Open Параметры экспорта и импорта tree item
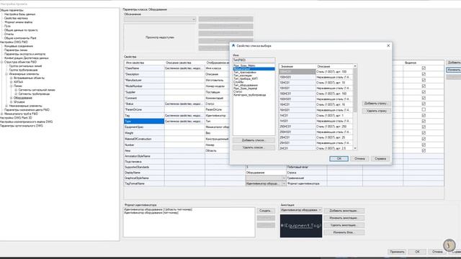The width and height of the screenshot is (461, 259). click(x=24, y=54)
